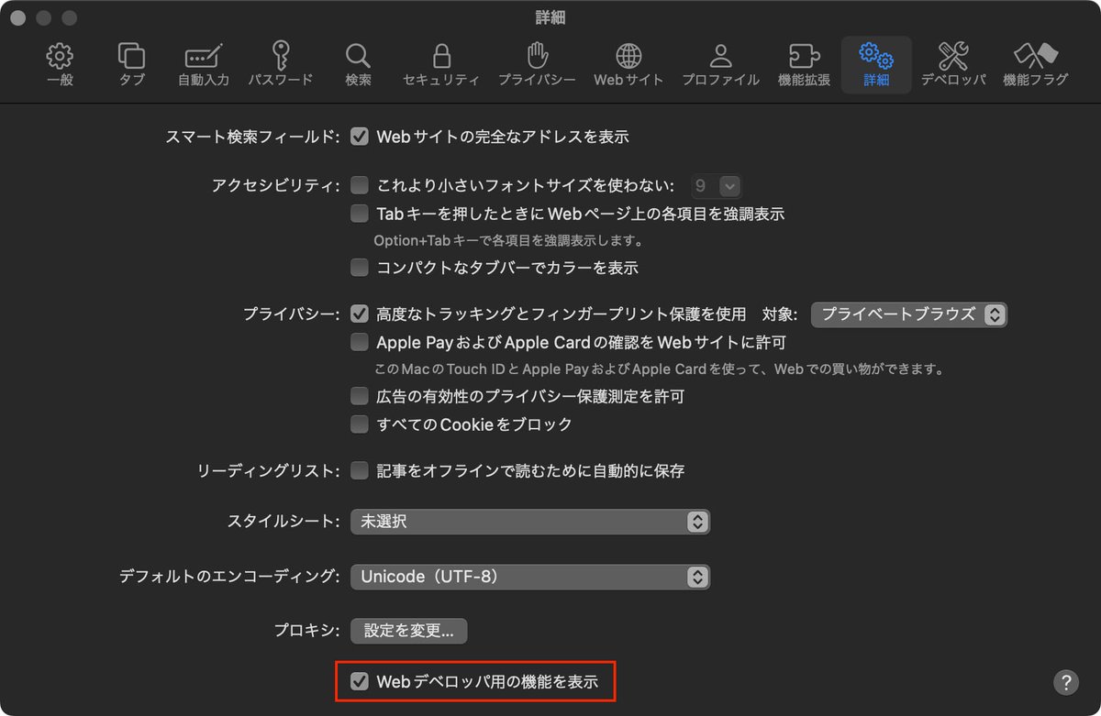The width and height of the screenshot is (1101, 716).
Task: Open the 一般 (General) settings pane
Action: (x=59, y=62)
